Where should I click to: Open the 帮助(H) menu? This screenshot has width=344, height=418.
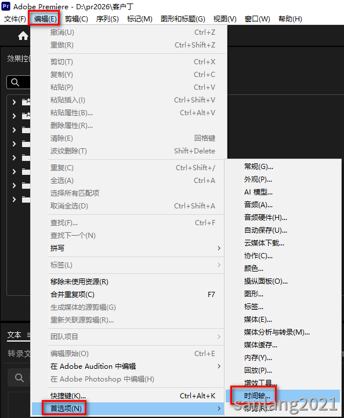click(x=290, y=19)
